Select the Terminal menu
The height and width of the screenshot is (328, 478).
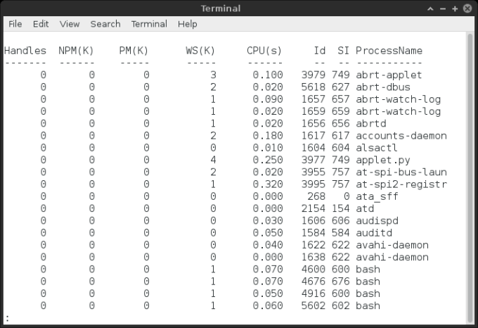pyautogui.click(x=149, y=24)
